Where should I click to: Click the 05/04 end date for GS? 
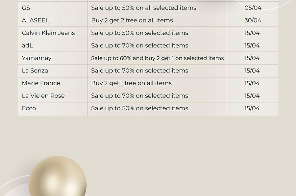point(253,8)
